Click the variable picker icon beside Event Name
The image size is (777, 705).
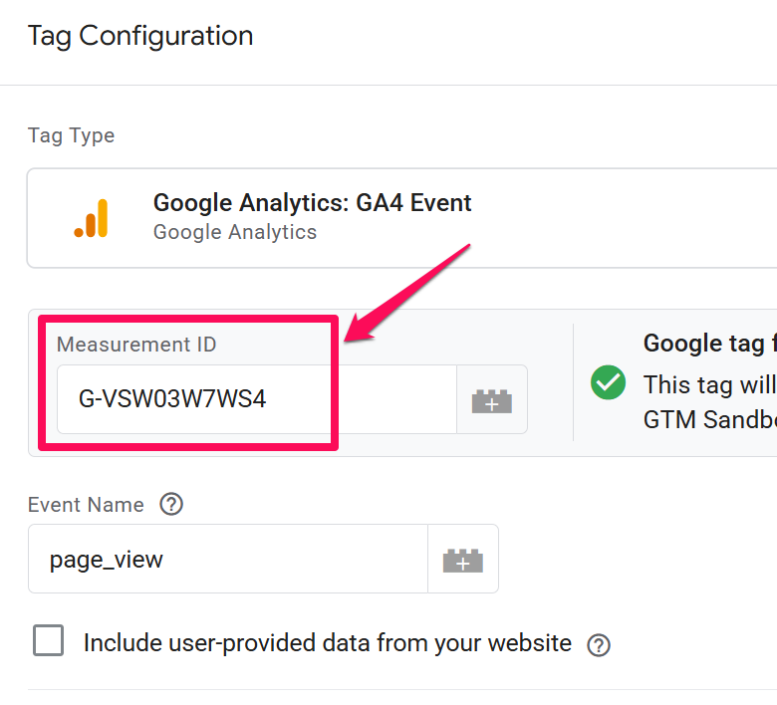pos(463,560)
